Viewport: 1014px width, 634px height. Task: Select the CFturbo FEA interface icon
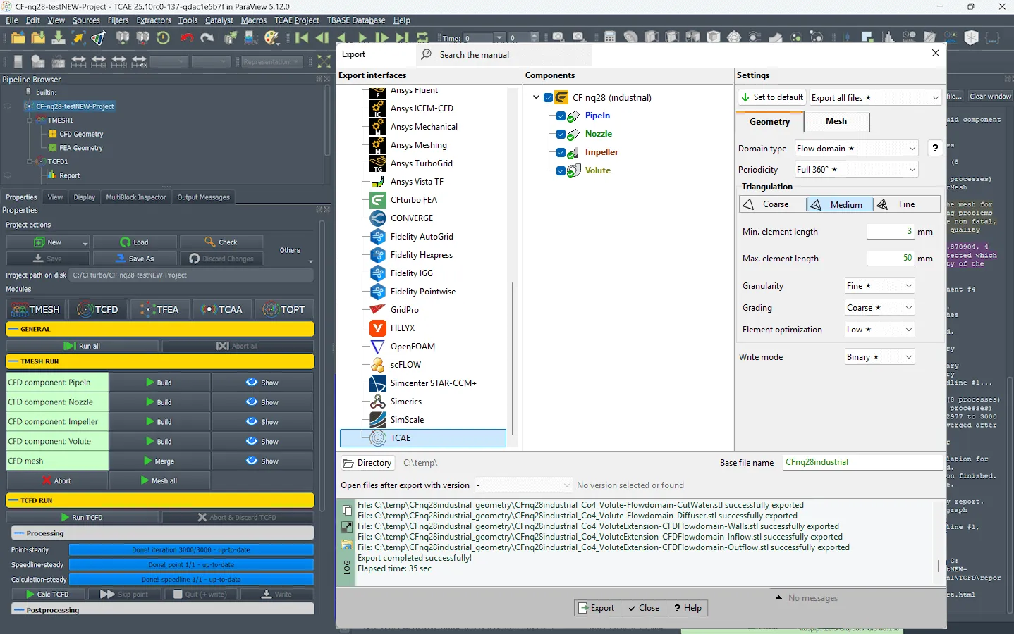click(x=378, y=200)
